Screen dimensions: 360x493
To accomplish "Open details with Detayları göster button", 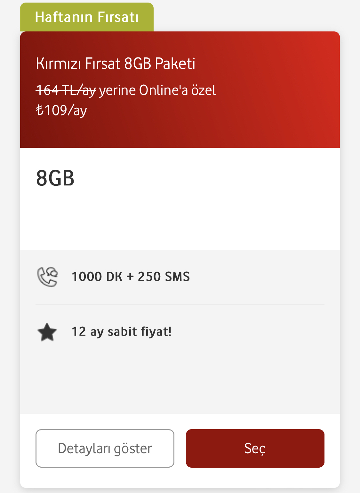I will coord(105,448).
